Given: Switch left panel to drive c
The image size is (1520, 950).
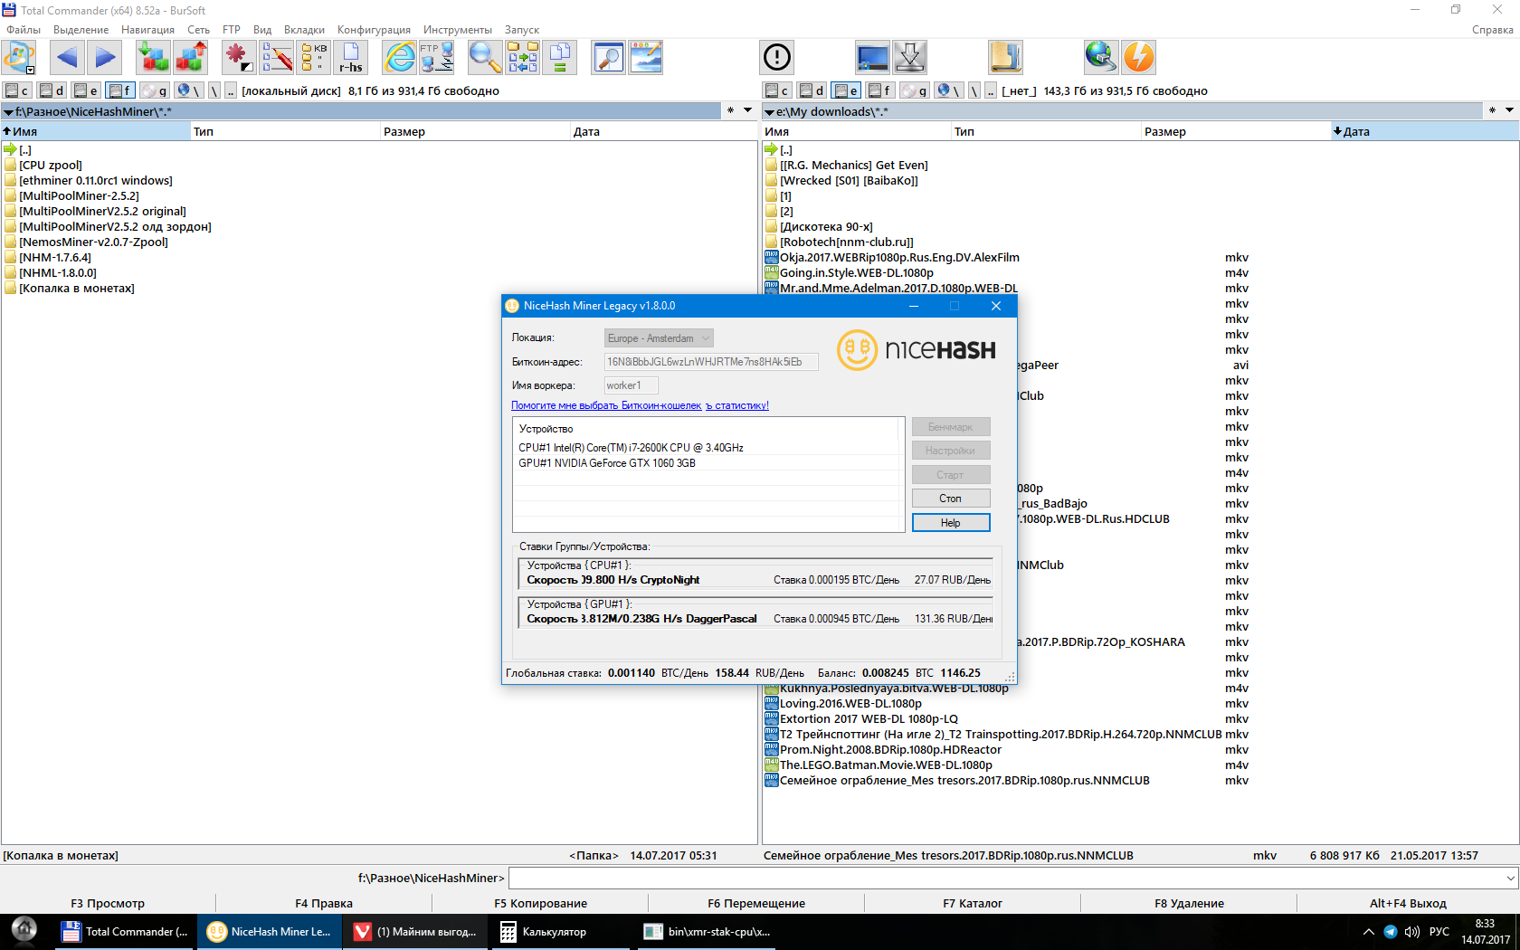Looking at the screenshot, I should 17,90.
